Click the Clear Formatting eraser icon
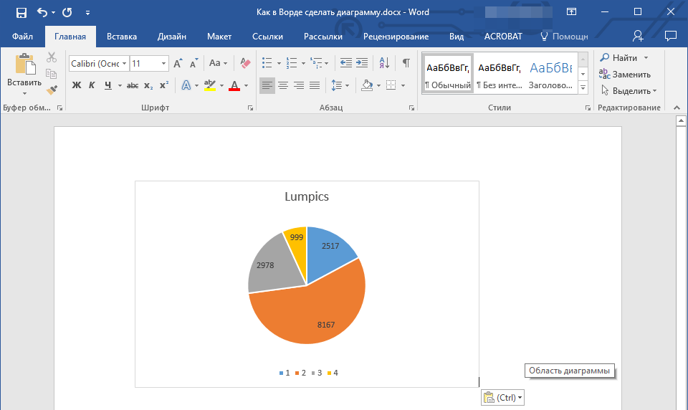The height and width of the screenshot is (410, 688). pyautogui.click(x=245, y=63)
